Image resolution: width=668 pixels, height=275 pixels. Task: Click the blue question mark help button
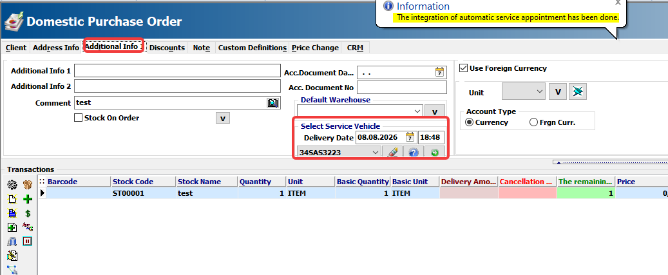(414, 153)
